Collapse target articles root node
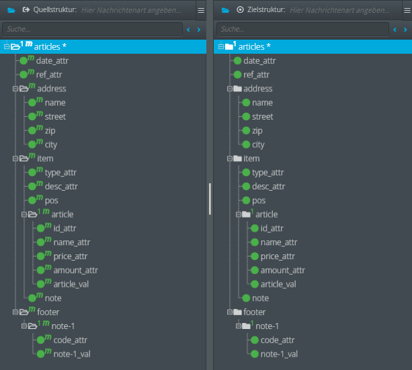The image size is (412, 370). [221, 47]
